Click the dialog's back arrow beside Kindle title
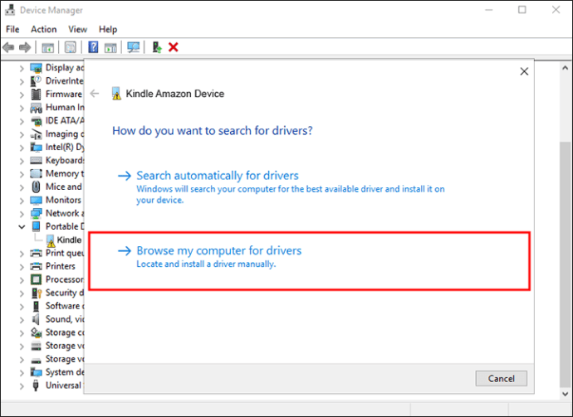 pos(94,94)
